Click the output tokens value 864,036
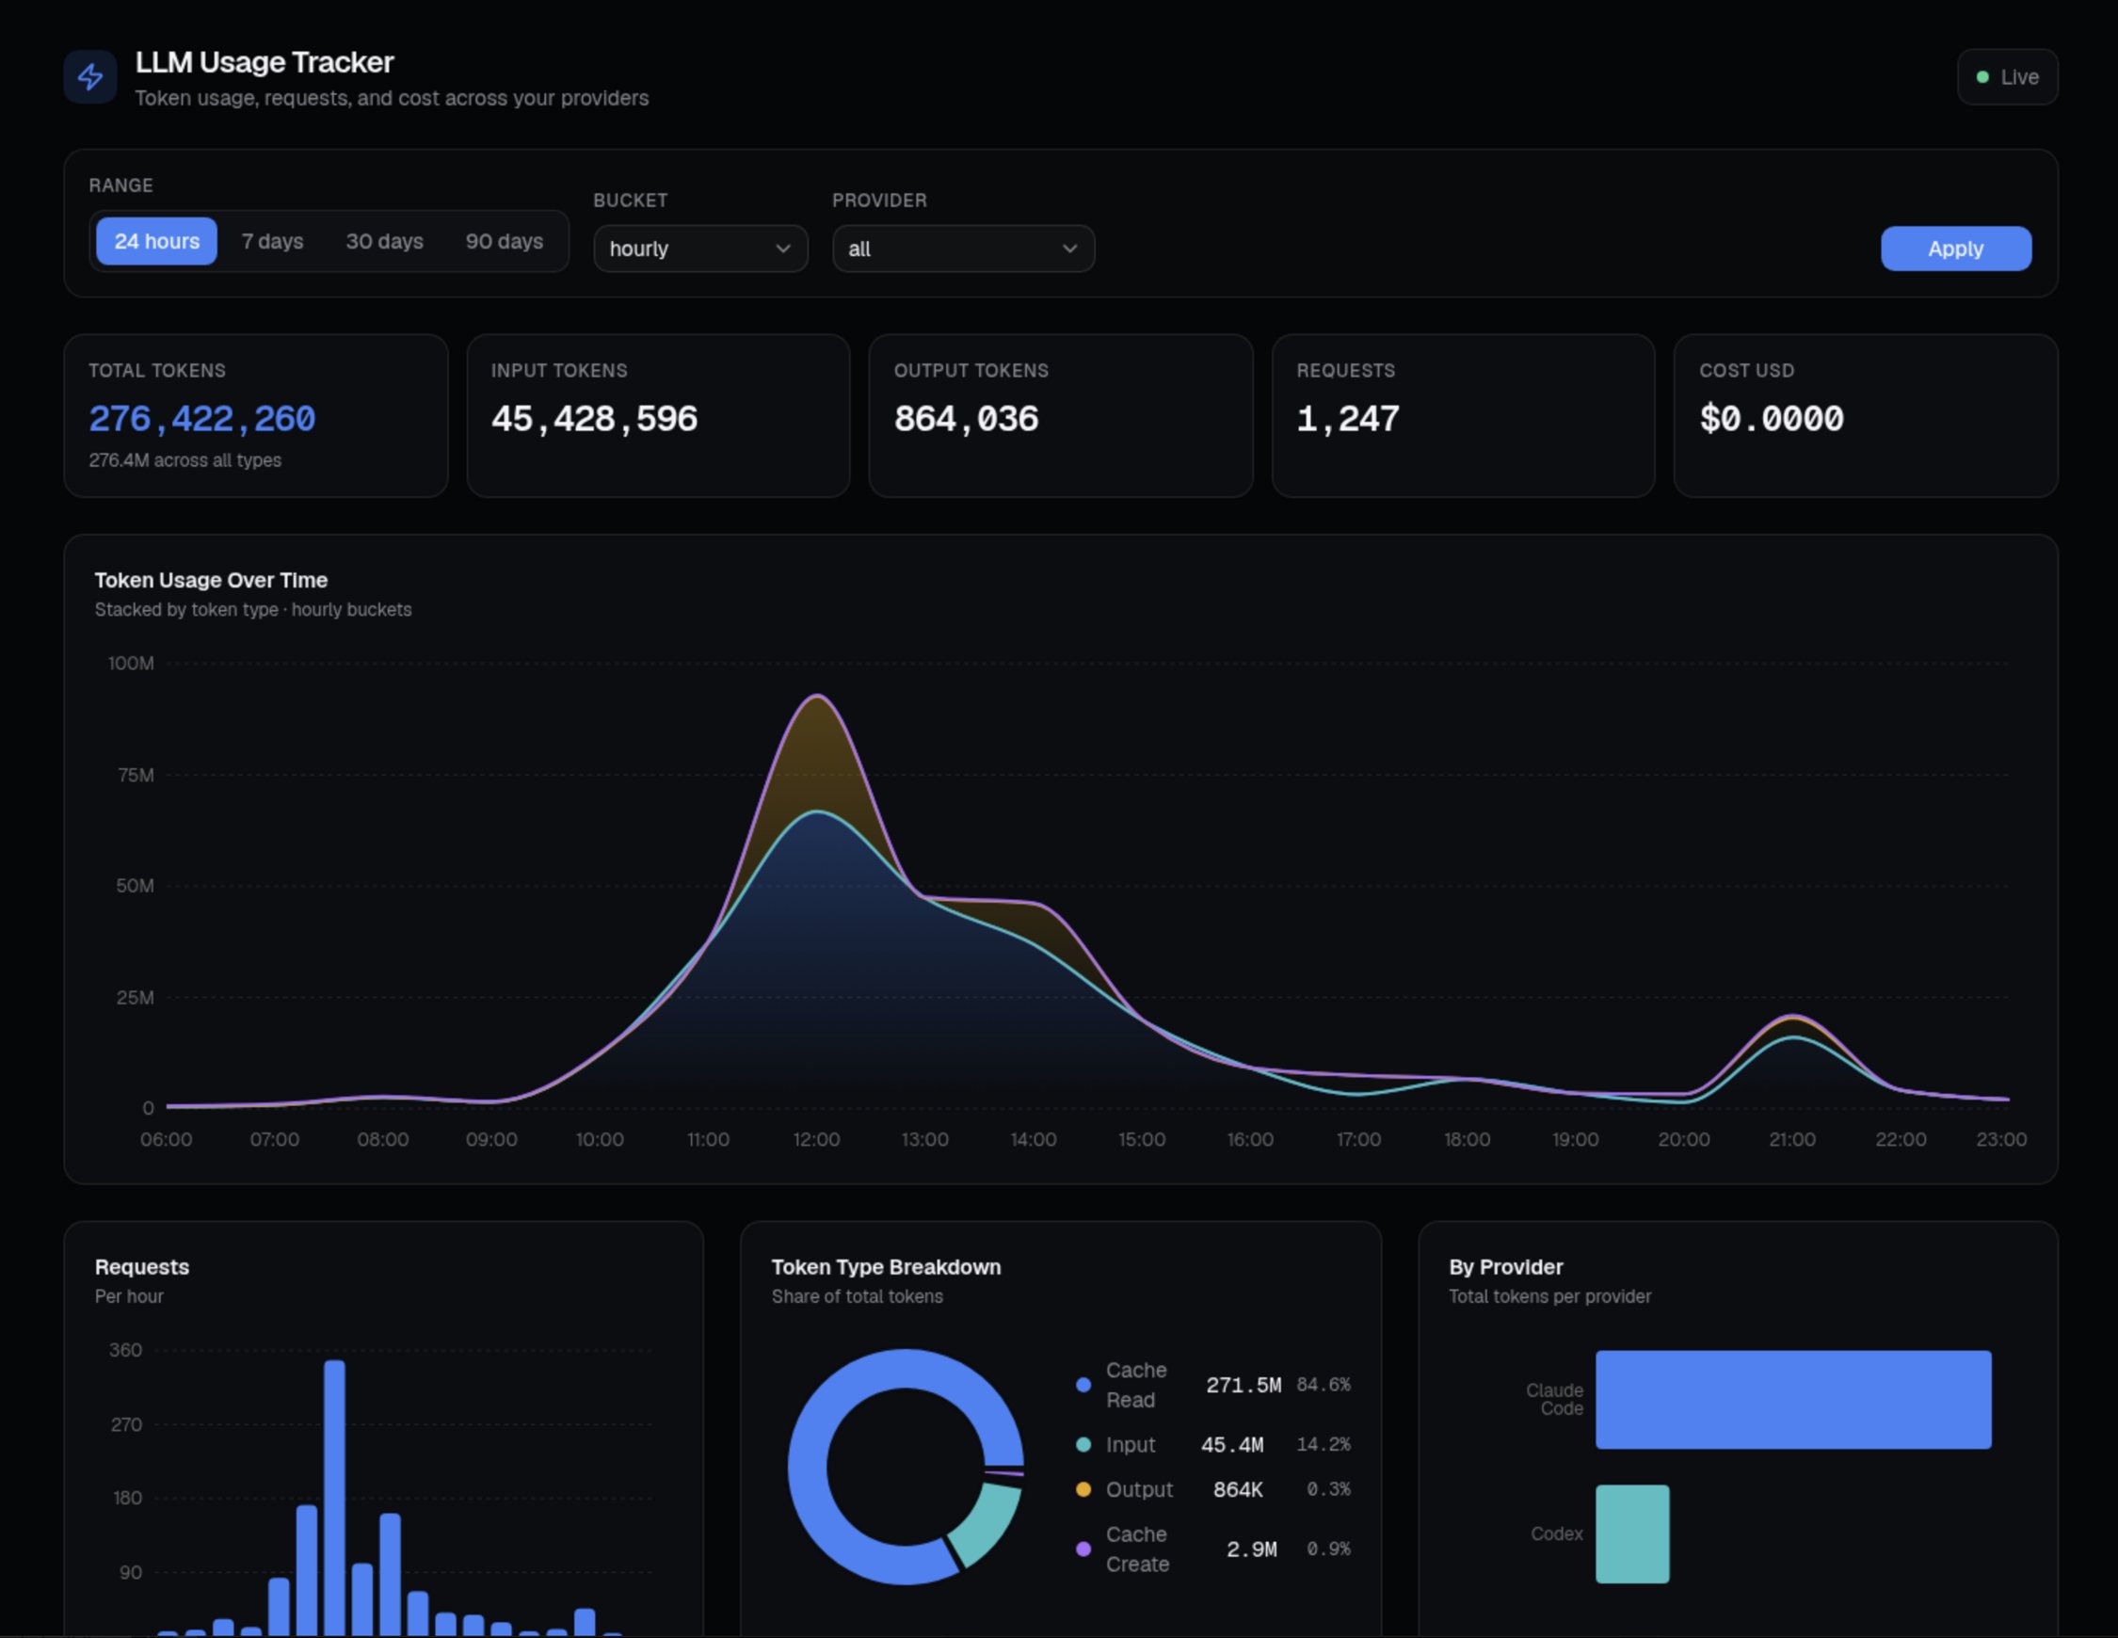 (x=966, y=418)
